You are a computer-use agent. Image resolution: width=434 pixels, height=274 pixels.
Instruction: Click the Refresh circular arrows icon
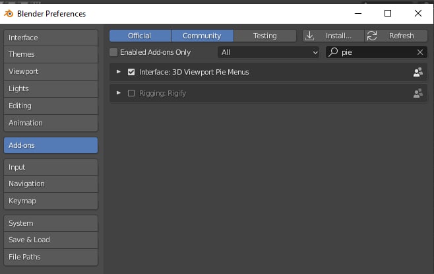tap(372, 36)
